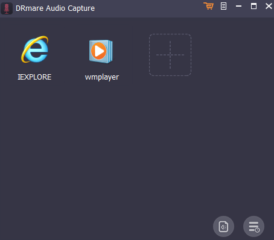
Task: Open the purchase shopping cart icon
Action: tap(208, 6)
